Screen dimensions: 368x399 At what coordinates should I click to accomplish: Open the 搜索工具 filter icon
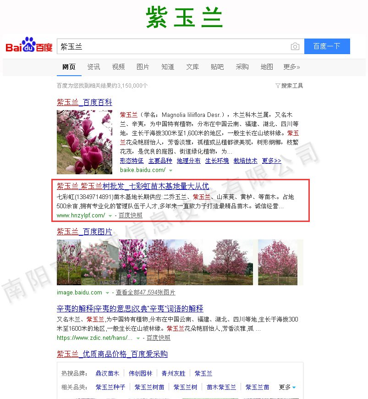pyautogui.click(x=278, y=86)
